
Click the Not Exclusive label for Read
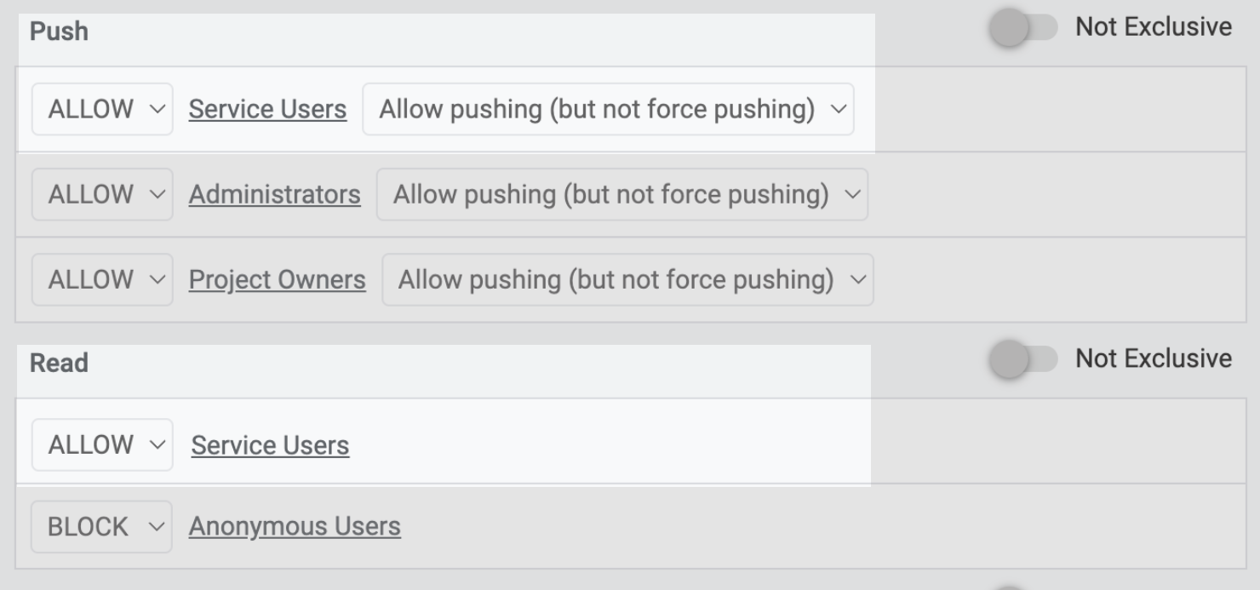coord(1153,358)
